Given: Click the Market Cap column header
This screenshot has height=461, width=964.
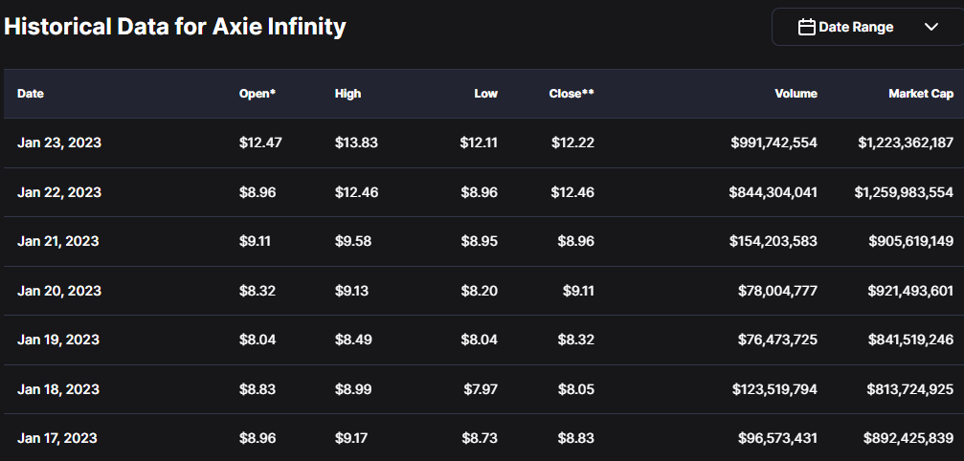Looking at the screenshot, I should [920, 94].
